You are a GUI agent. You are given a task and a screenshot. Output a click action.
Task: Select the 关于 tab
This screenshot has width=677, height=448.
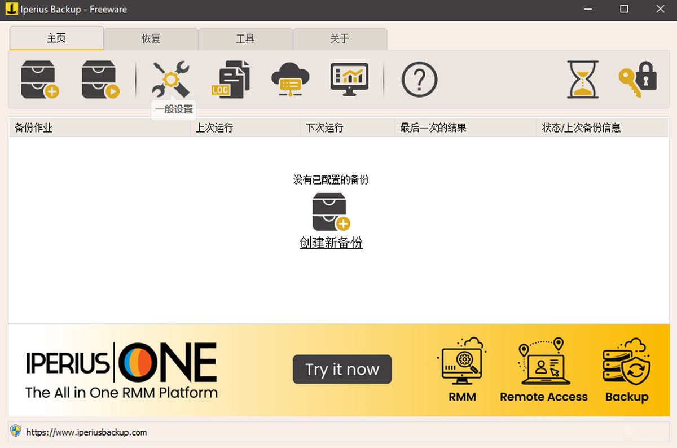click(339, 39)
